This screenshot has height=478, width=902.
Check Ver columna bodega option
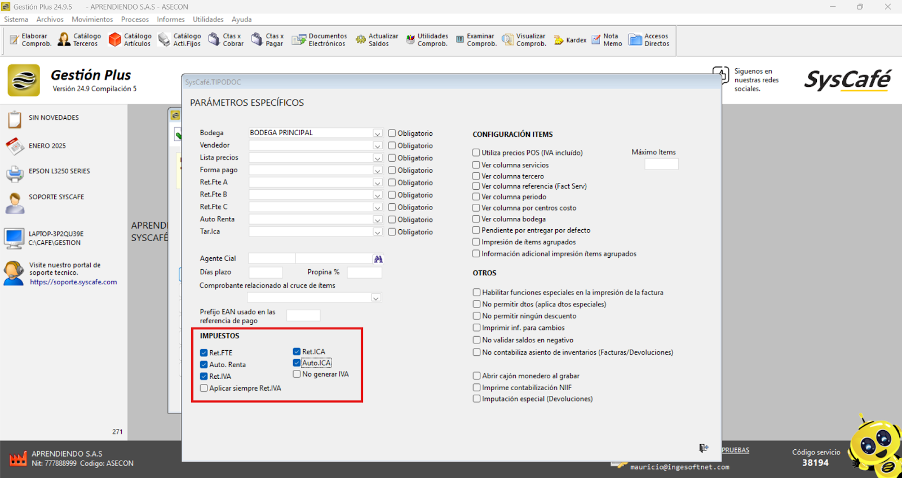click(x=476, y=219)
